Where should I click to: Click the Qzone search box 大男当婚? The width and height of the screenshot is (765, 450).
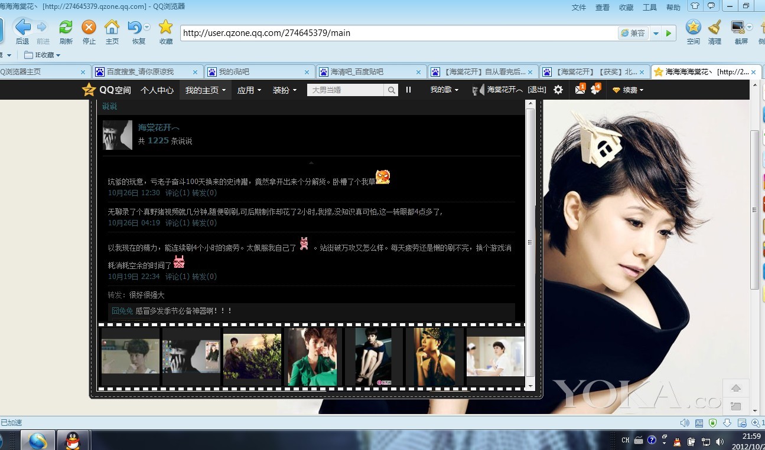tap(346, 90)
